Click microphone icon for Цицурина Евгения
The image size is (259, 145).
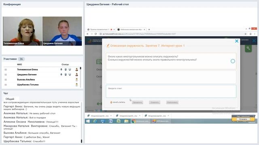point(61,75)
